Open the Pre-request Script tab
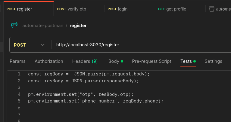Viewport: 231px width, 122px height. [x=151, y=61]
